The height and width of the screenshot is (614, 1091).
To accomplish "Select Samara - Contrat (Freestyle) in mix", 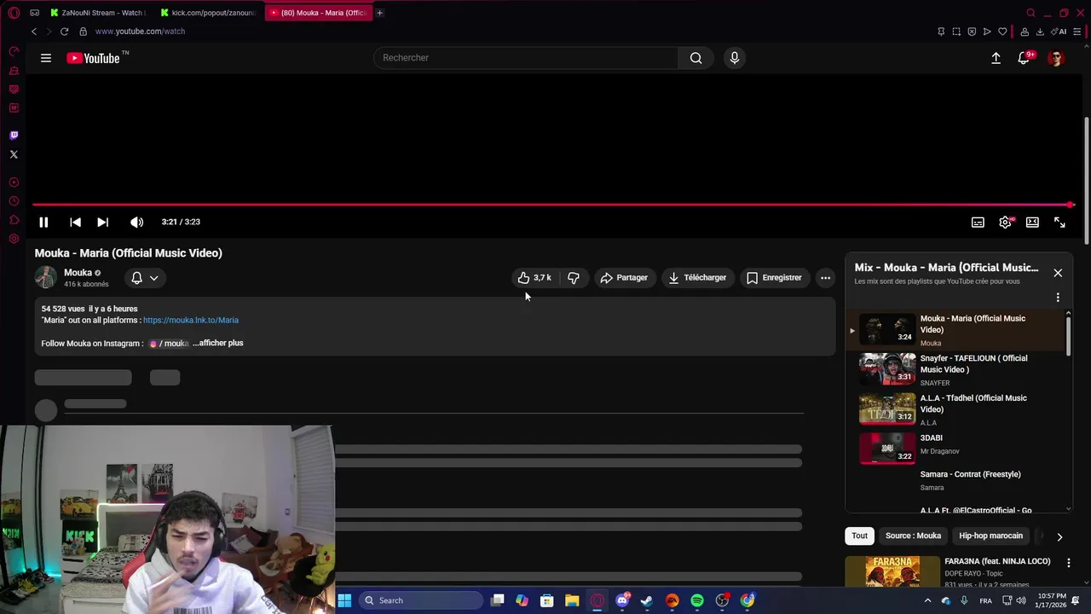I will tap(956, 480).
